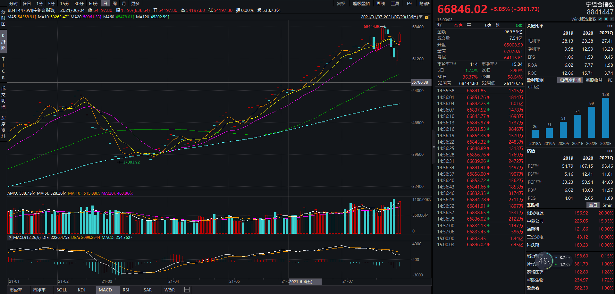615x294 pixels.
Task: Click the MACD help question mark
Action: point(10,238)
